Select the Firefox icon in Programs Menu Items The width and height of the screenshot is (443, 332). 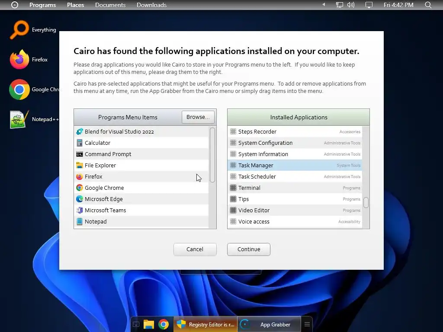click(x=80, y=177)
